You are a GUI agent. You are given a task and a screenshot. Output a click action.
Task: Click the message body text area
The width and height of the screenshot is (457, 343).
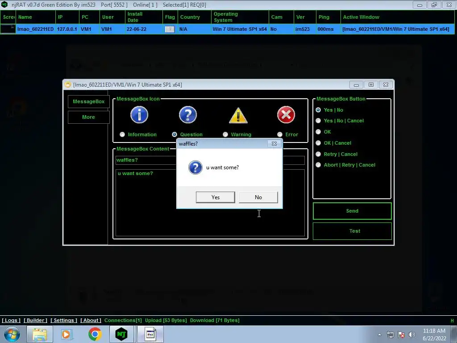tap(210, 203)
